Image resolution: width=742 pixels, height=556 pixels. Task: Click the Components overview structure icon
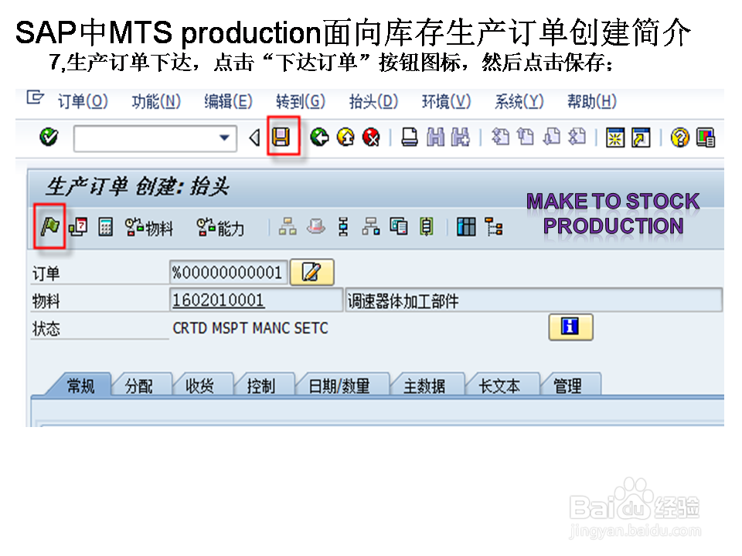[371, 227]
